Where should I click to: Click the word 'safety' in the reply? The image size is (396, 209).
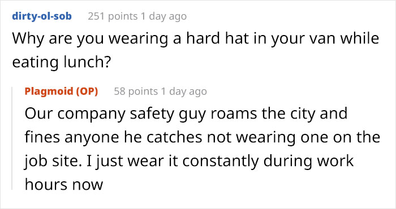[x=152, y=114]
